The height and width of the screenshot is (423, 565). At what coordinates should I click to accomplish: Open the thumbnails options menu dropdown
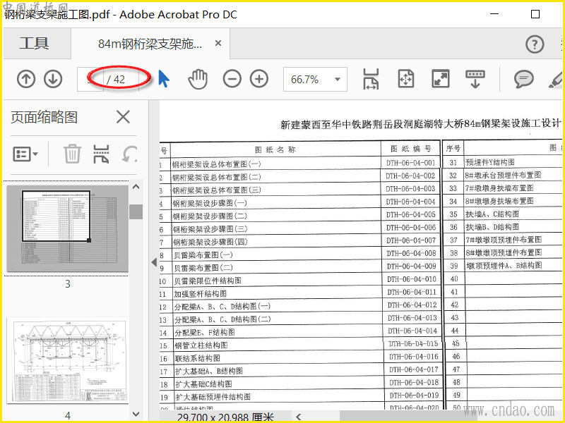point(25,154)
